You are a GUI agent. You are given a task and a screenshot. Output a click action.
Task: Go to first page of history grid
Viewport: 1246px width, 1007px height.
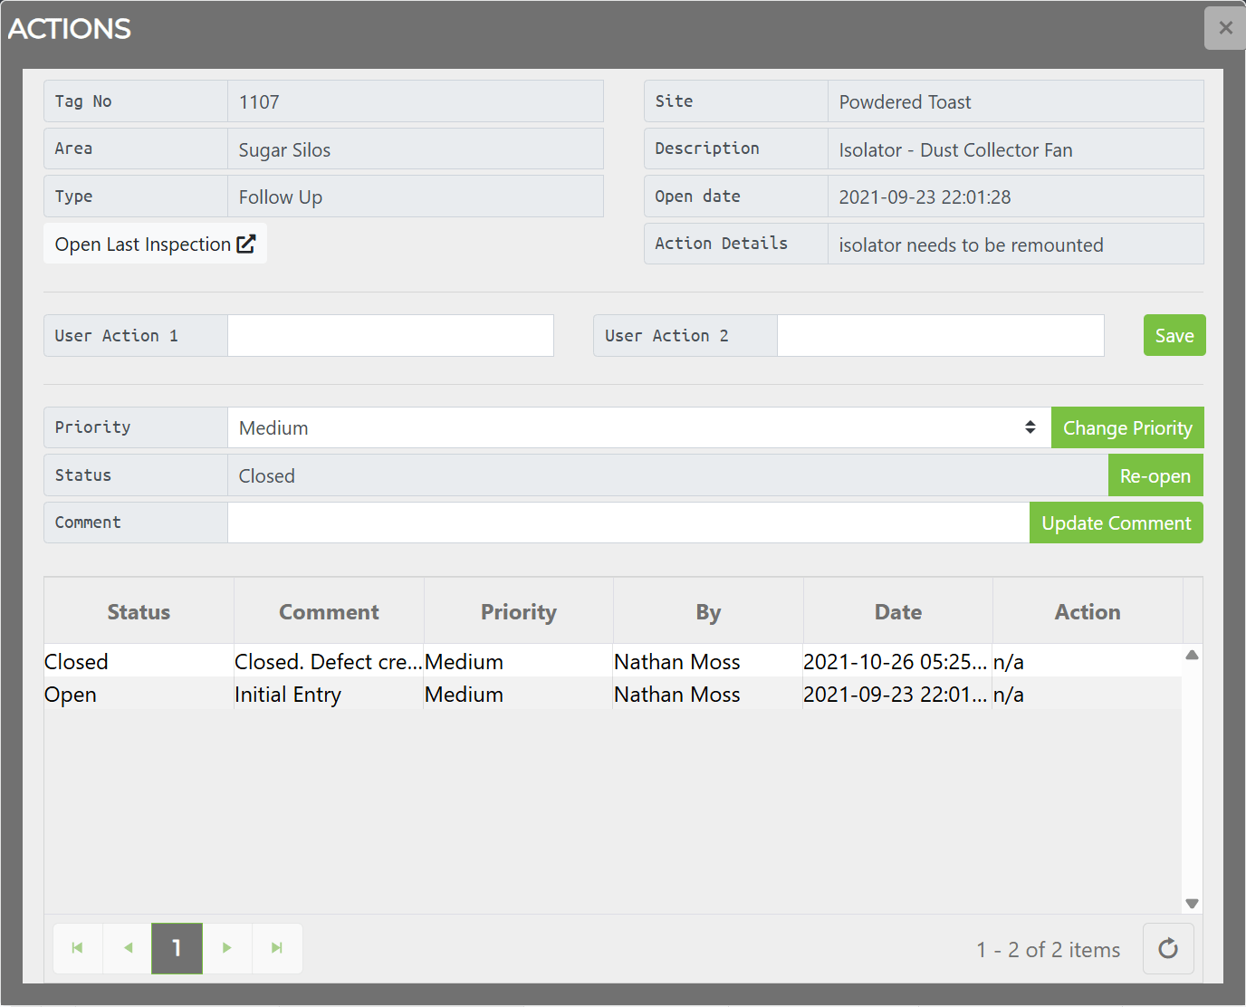pyautogui.click(x=78, y=948)
